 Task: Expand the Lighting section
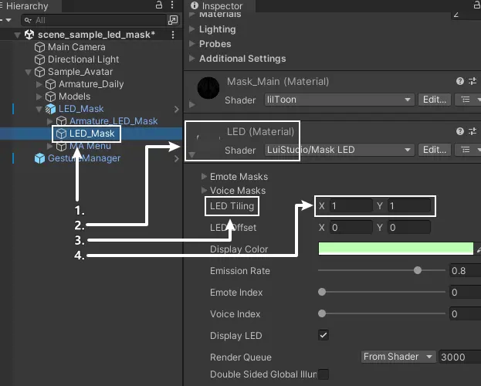point(192,29)
